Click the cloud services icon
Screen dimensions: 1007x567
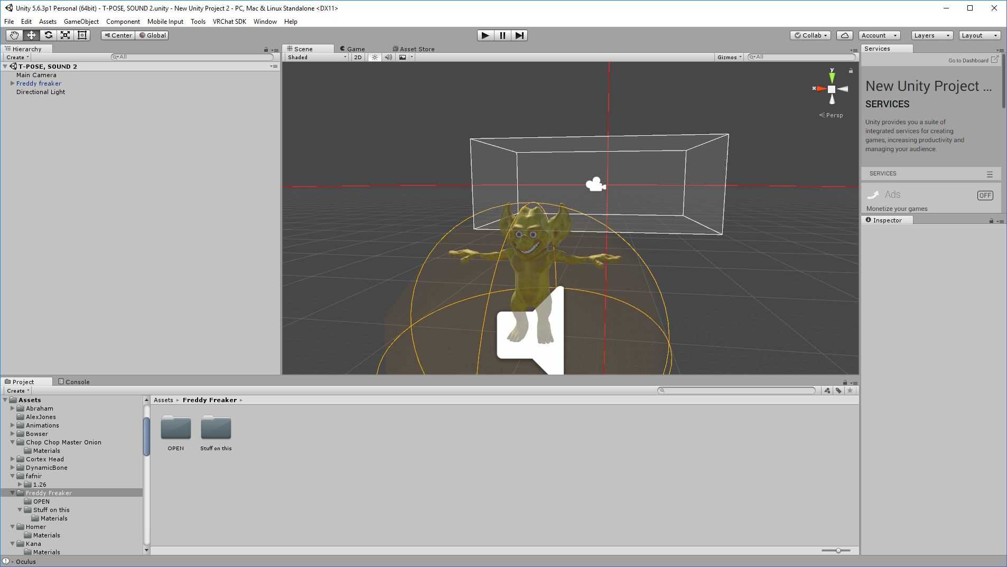click(x=844, y=35)
